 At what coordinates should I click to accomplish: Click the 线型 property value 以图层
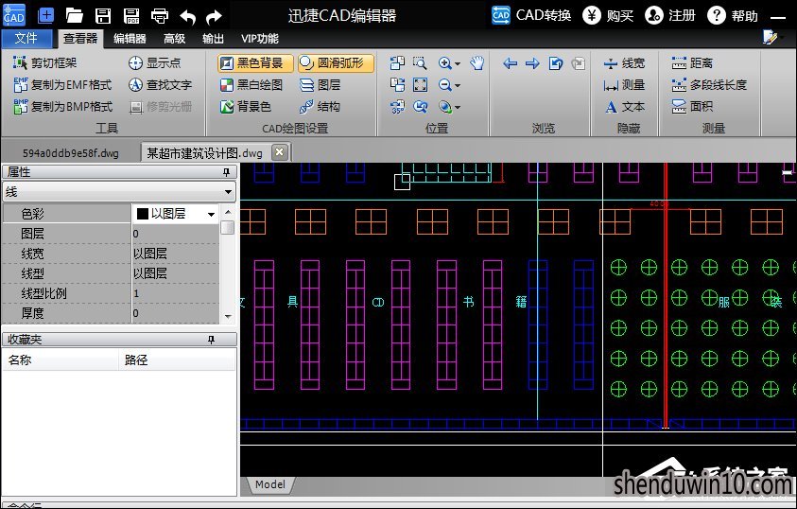[x=175, y=273]
